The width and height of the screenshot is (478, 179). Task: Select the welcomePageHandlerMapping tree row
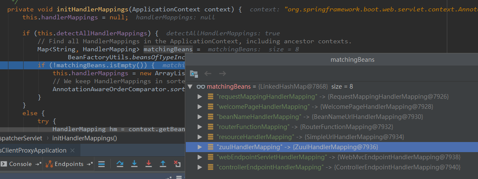pyautogui.click(x=332, y=107)
